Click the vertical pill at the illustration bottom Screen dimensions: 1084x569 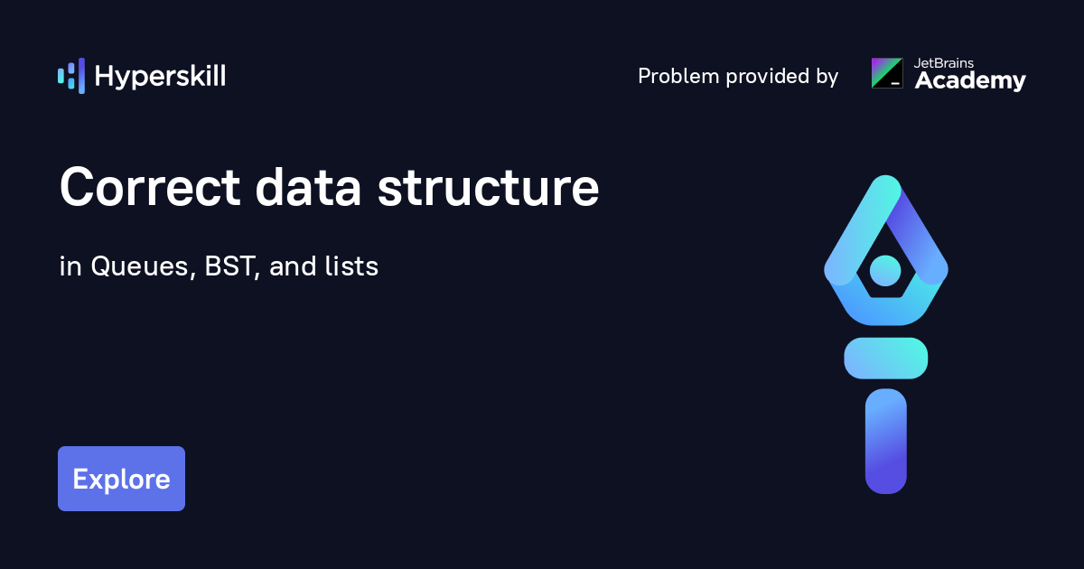pos(885,441)
